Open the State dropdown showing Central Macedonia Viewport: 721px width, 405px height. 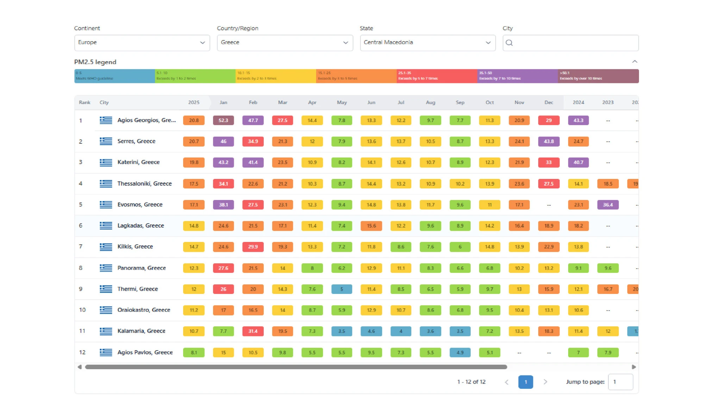[427, 43]
